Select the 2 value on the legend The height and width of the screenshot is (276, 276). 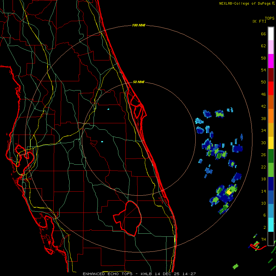pos(264,228)
